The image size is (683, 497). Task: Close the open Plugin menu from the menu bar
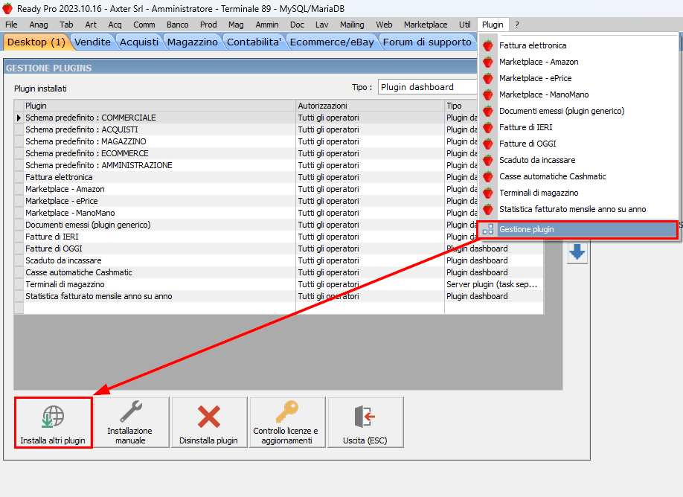pos(493,25)
